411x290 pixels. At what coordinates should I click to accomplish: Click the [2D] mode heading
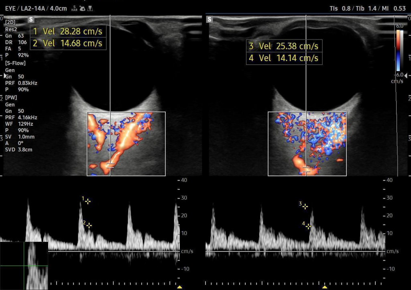(10, 22)
